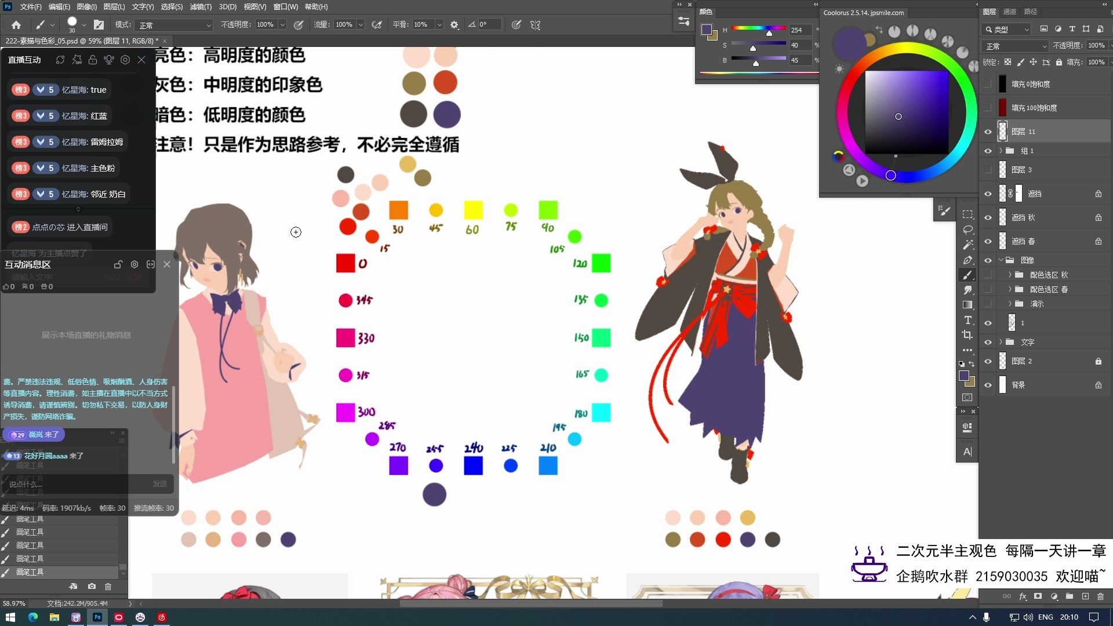This screenshot has width=1113, height=626.
Task: Collapse the 图像 group
Action: point(1001,260)
